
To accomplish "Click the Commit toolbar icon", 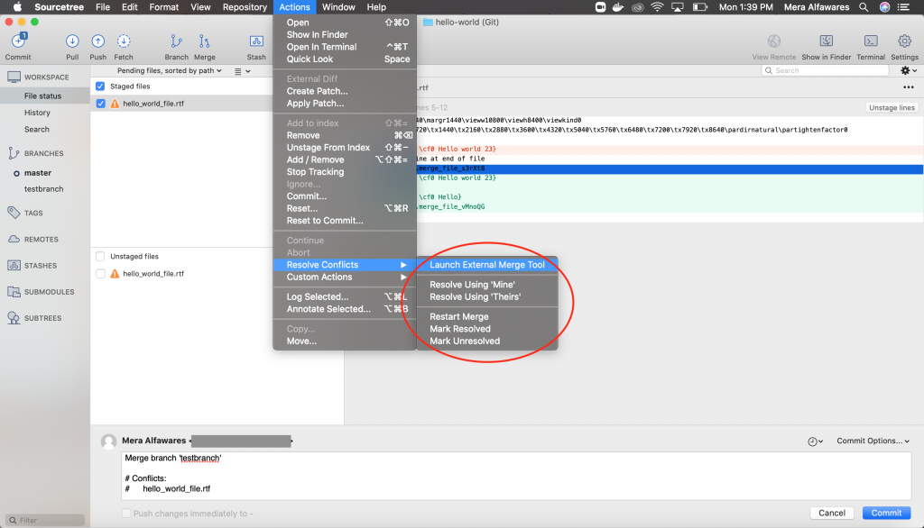I will (x=18, y=42).
